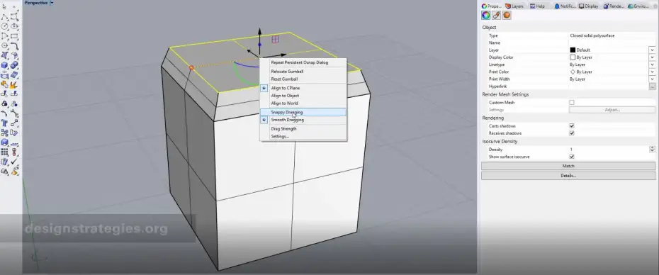The height and width of the screenshot is (275, 659).
Task: Pick the Circle tool
Action: [5, 26]
